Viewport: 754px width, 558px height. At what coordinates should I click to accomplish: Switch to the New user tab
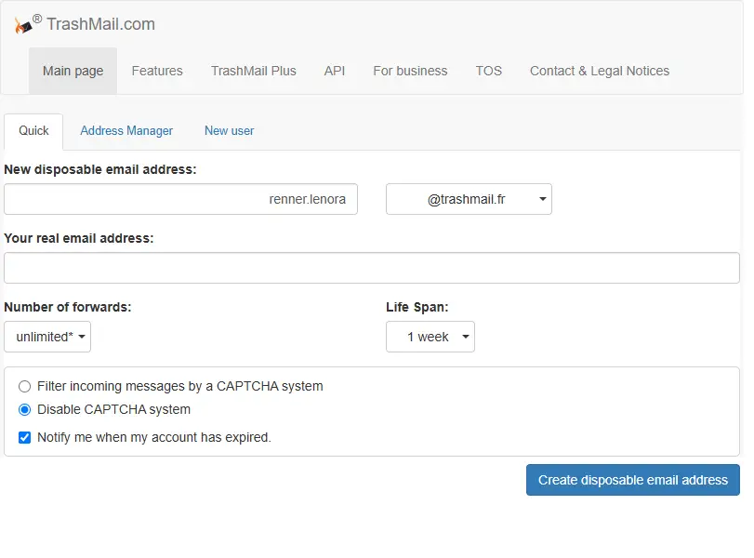tap(229, 131)
